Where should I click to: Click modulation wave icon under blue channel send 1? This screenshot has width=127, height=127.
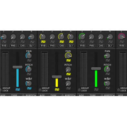pyautogui.click(x=4, y=42)
